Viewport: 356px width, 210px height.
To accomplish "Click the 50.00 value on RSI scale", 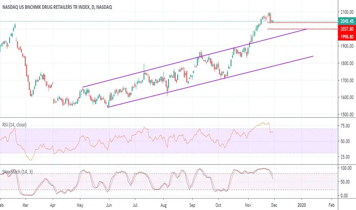I will click(345, 141).
